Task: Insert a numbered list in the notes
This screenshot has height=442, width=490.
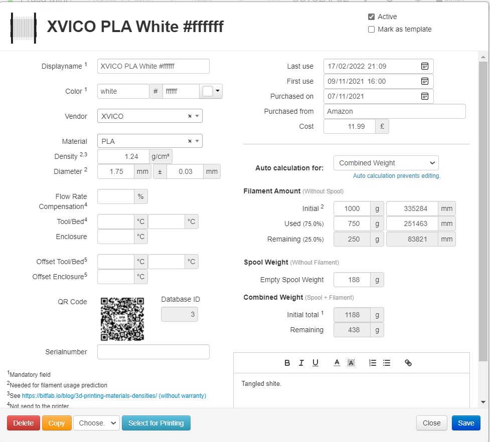Action: (372, 363)
